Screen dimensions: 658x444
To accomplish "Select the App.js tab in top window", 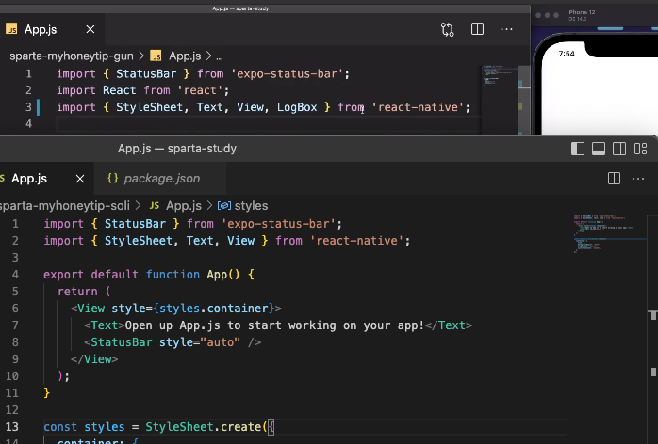I will click(x=51, y=29).
